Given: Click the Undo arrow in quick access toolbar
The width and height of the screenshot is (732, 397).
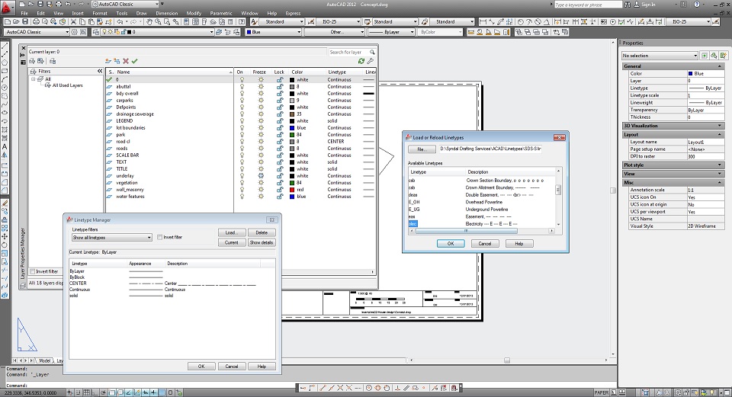Looking at the screenshot, I should pyautogui.click(x=68, y=4).
